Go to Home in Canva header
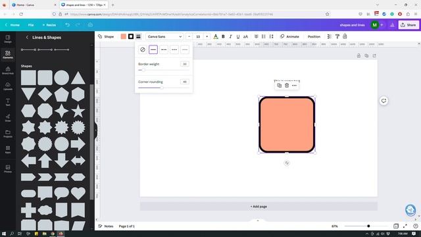The width and height of the screenshot is (421, 237). [12, 25]
